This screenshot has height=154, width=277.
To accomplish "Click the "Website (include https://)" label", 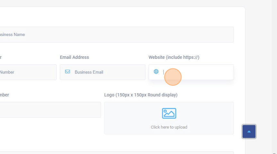I will 174,57.
